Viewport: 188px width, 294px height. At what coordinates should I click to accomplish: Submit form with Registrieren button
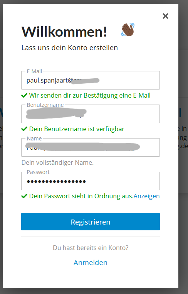91,221
